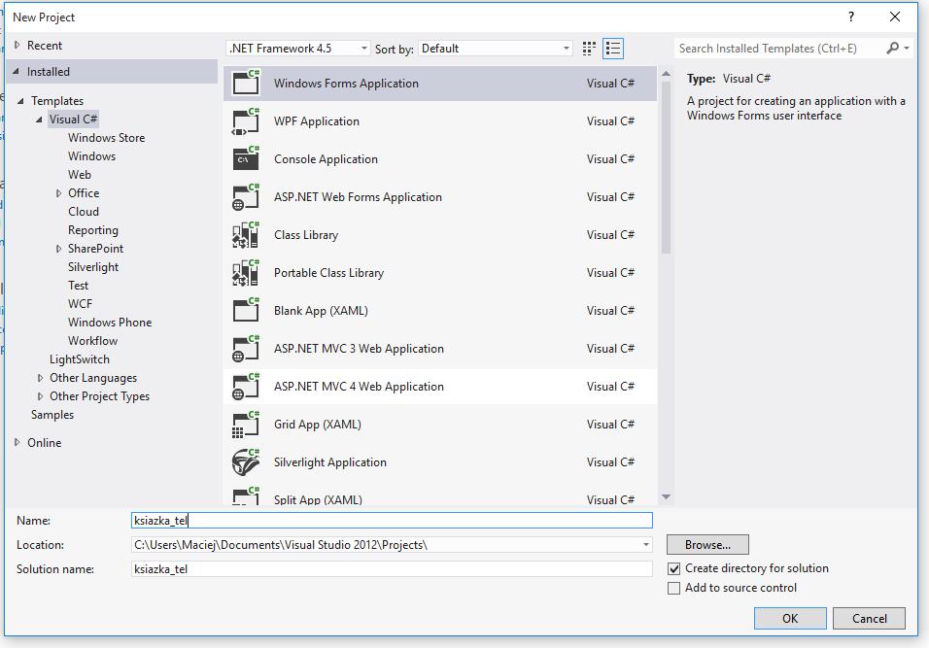Click the Browse... button

click(707, 545)
